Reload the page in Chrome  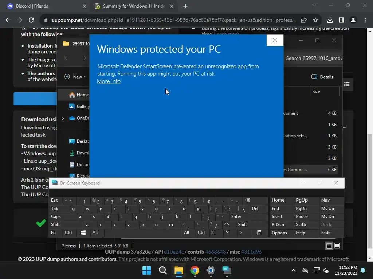(31, 20)
